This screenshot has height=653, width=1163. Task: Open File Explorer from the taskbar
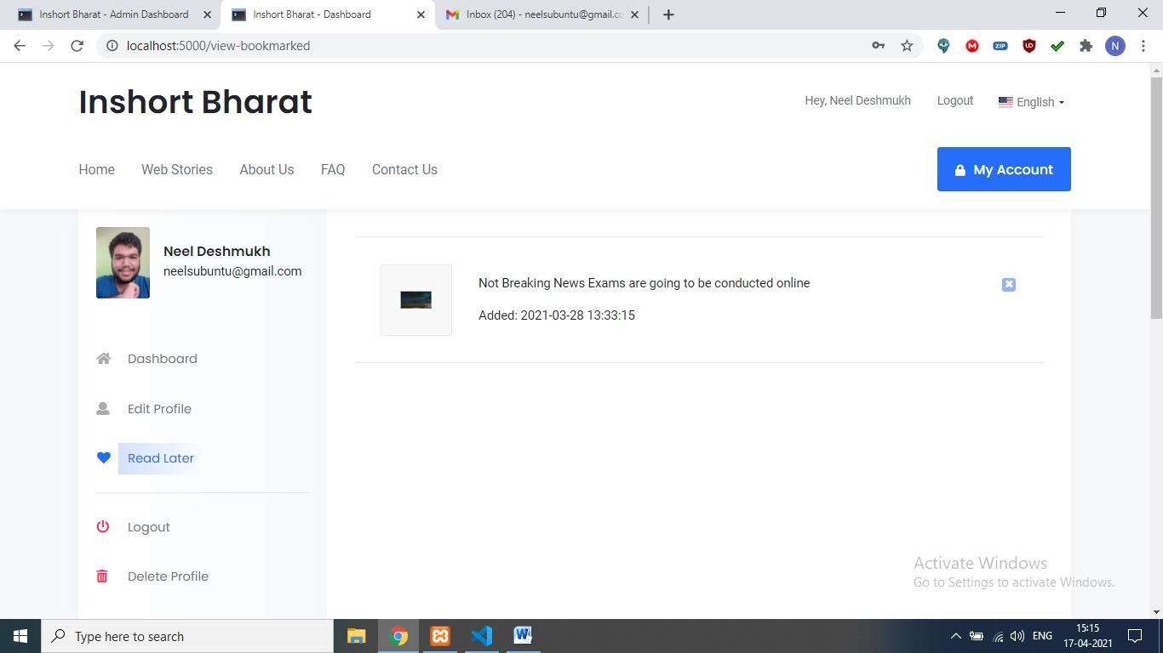(356, 636)
